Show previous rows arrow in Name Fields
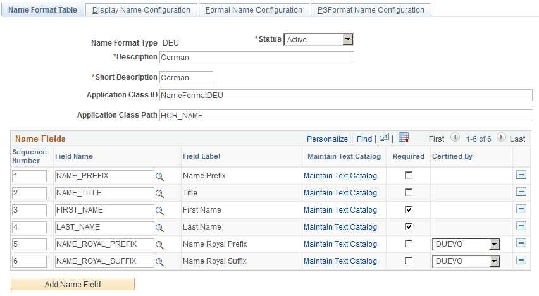 455,137
